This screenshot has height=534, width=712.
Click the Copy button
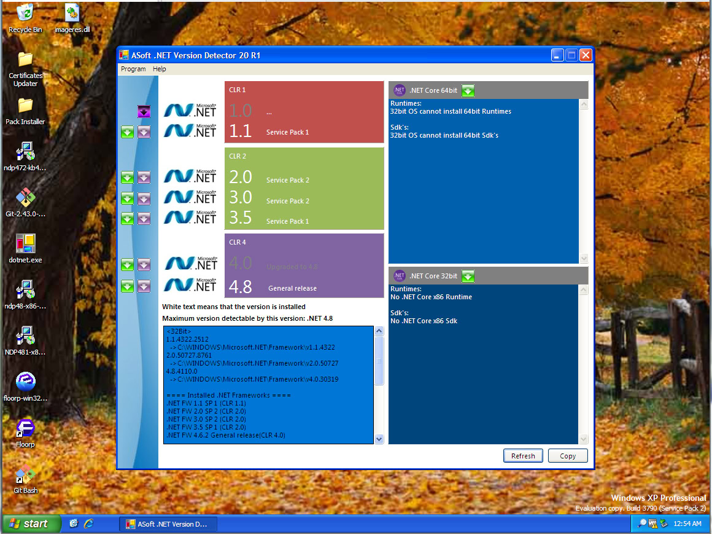point(568,456)
